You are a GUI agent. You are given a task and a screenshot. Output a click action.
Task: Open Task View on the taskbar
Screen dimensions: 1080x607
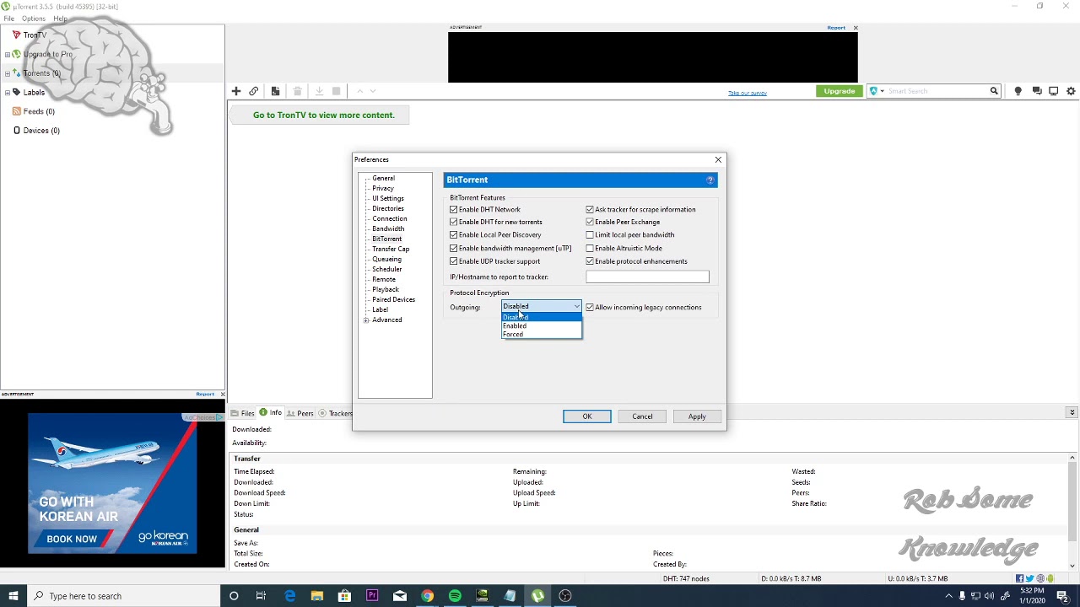point(261,596)
